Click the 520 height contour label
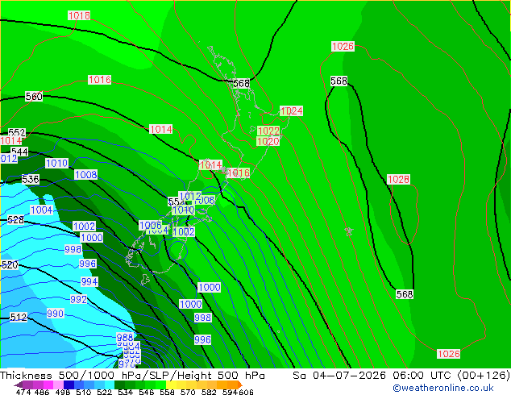The width and height of the screenshot is (511, 395). (x=10, y=264)
